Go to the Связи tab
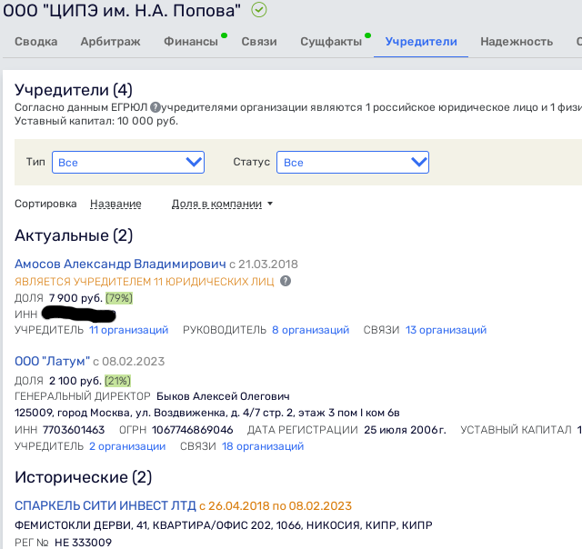Viewport: 582px width, 549px height. (259, 42)
